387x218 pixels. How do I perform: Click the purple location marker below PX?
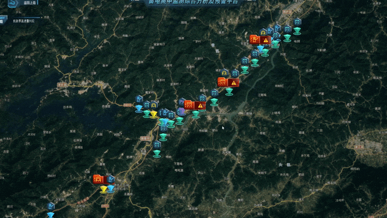pyautogui.click(x=181, y=112)
